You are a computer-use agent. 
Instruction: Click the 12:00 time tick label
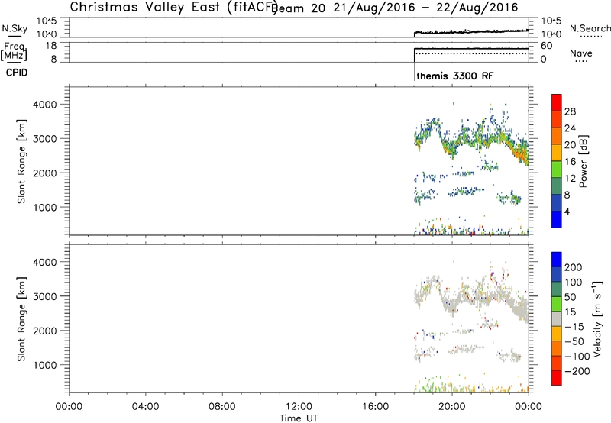coord(299,407)
